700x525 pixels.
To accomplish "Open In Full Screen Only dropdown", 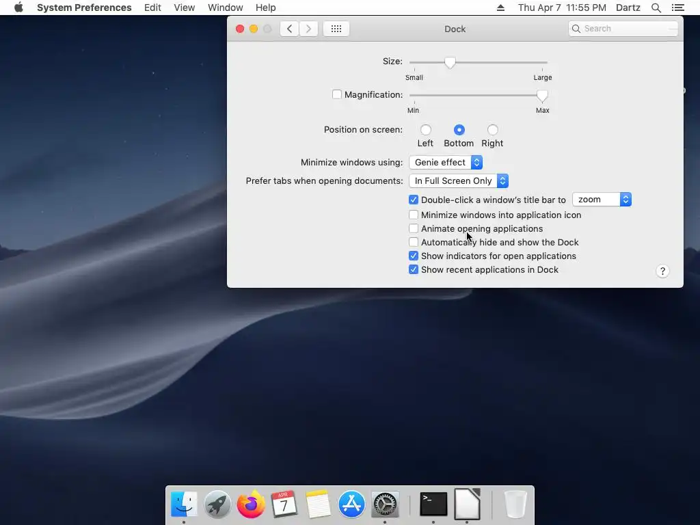I will tap(459, 180).
